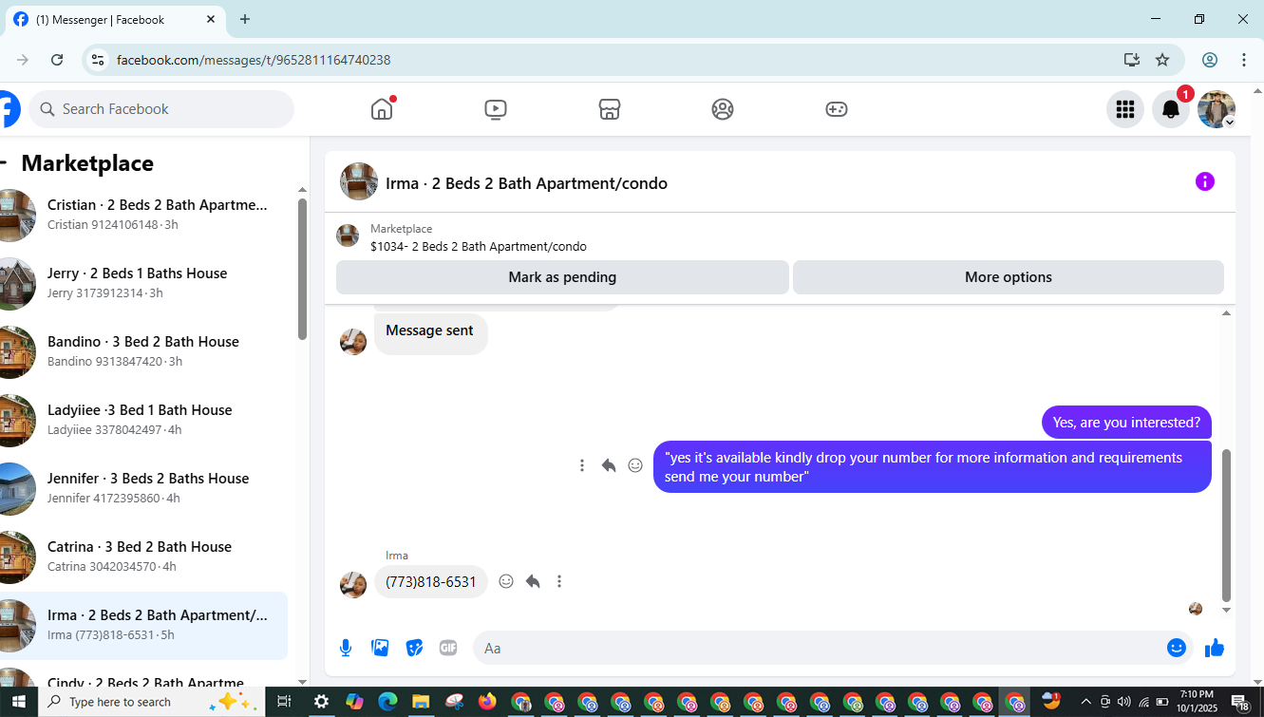This screenshot has height=717, width=1264.
Task: Open the Windows notification center
Action: coord(1240,702)
